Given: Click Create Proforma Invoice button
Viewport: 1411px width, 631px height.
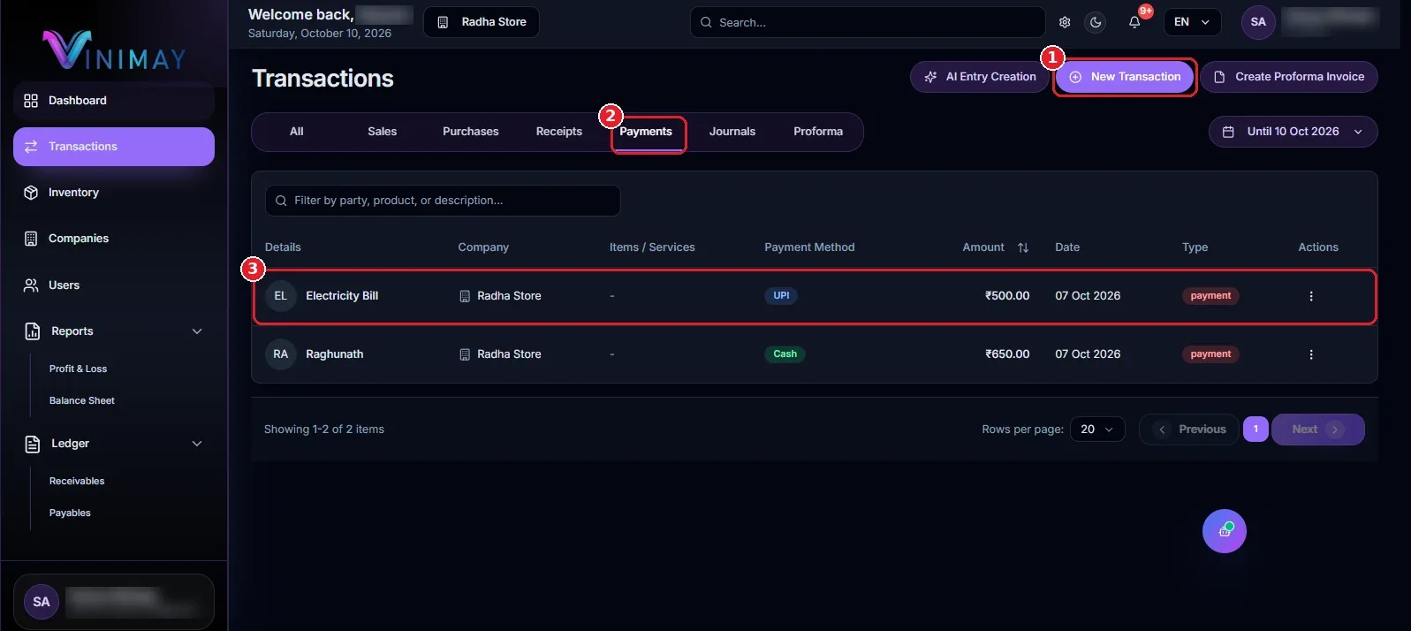Looking at the screenshot, I should click(1289, 77).
